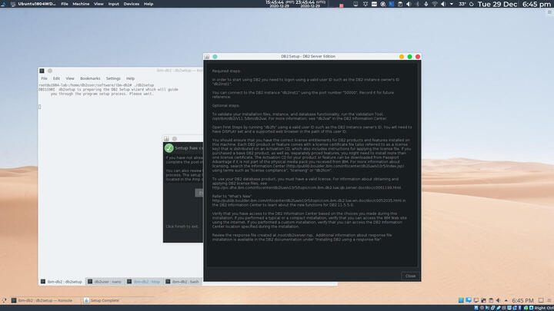554x311 pixels.
Task: Click the red indicator icon in top bar
Action: (x=342, y=5)
